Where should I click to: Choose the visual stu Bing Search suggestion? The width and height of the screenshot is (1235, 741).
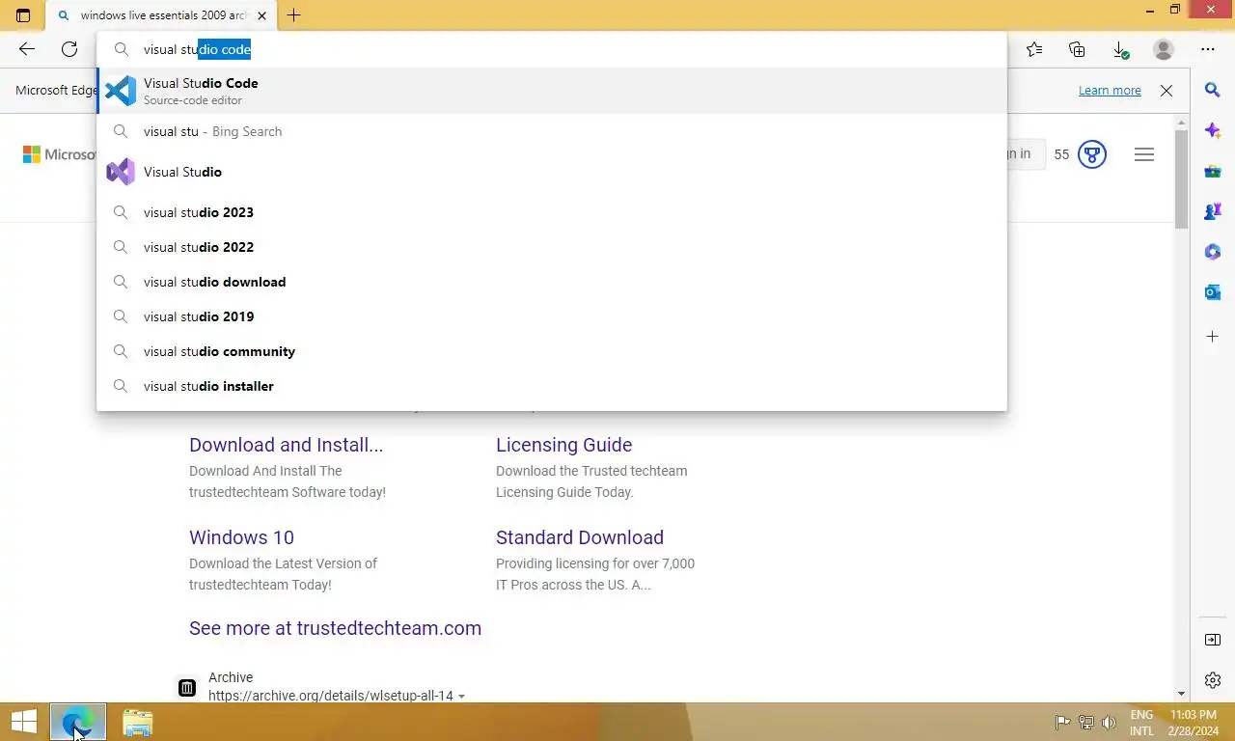point(552,131)
